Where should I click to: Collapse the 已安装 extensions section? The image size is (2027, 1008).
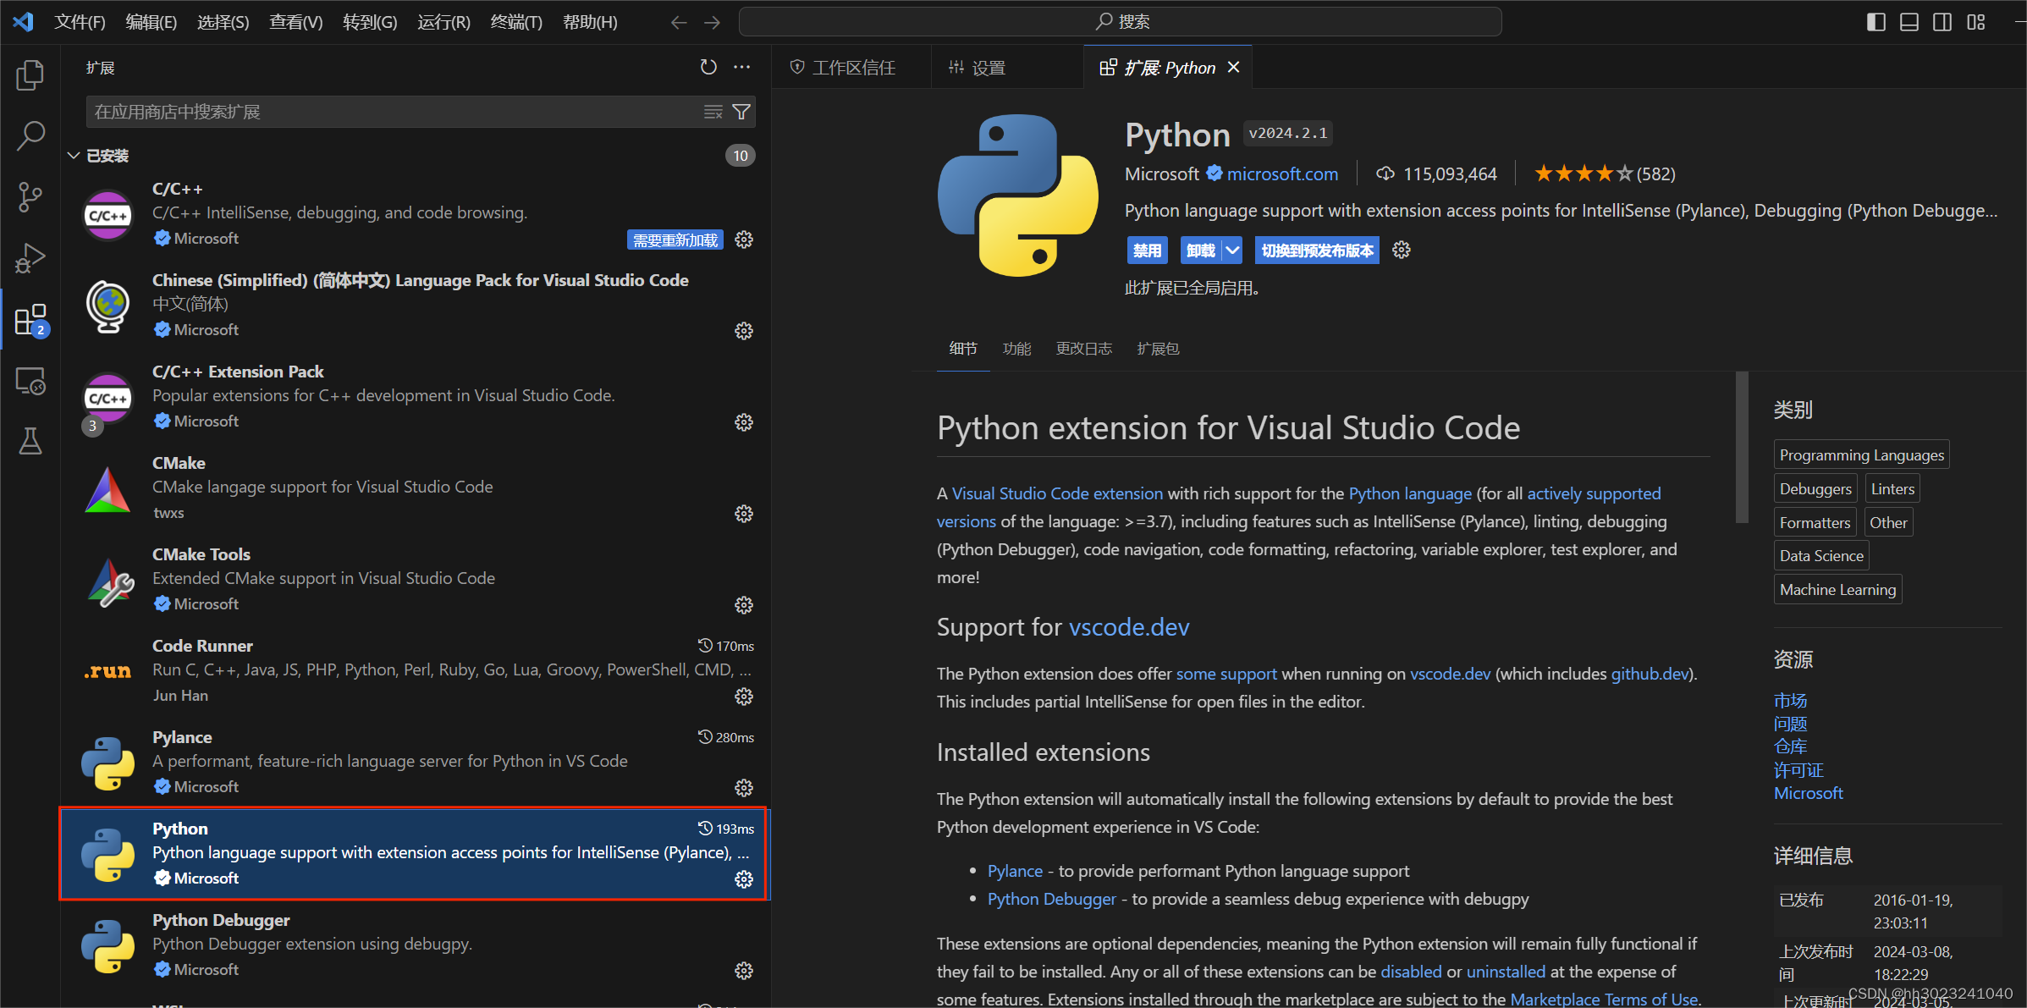pyautogui.click(x=74, y=155)
